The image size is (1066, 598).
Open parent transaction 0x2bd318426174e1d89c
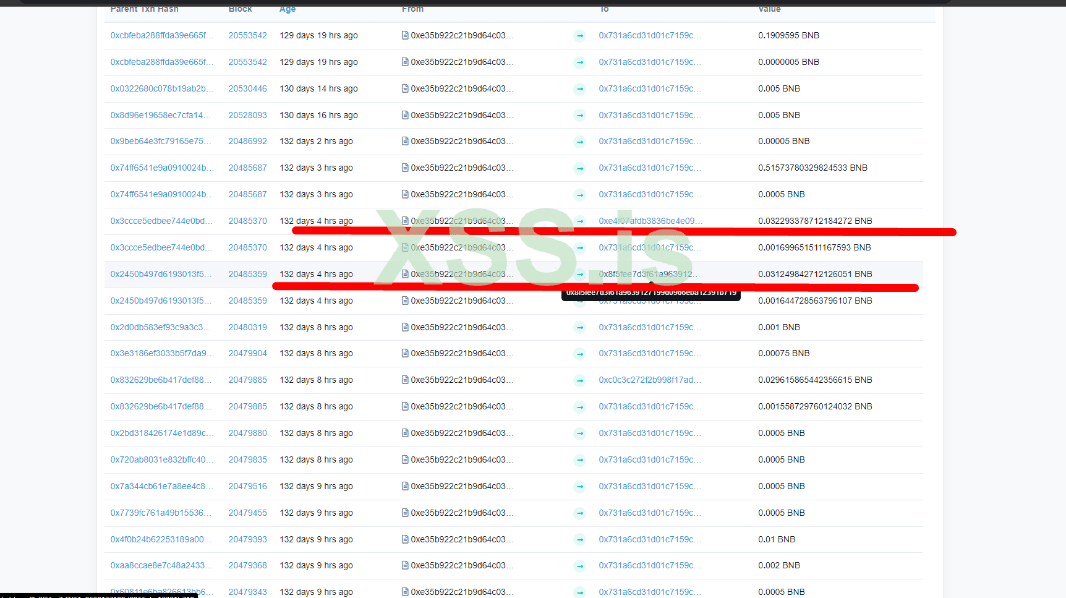coord(162,433)
